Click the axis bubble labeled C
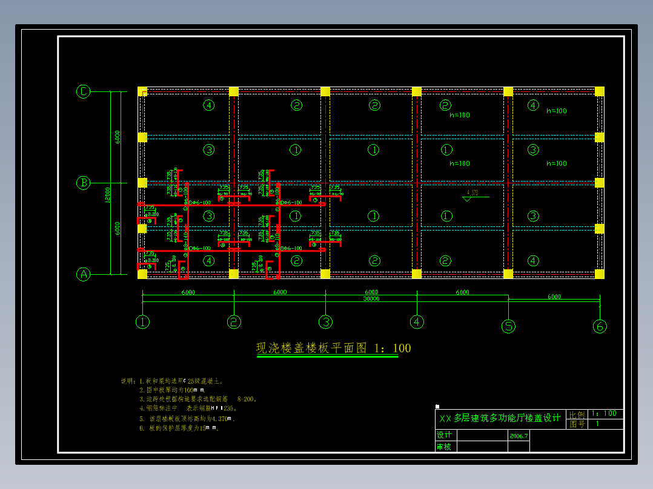Viewport: 653px width, 489px height. (84, 91)
